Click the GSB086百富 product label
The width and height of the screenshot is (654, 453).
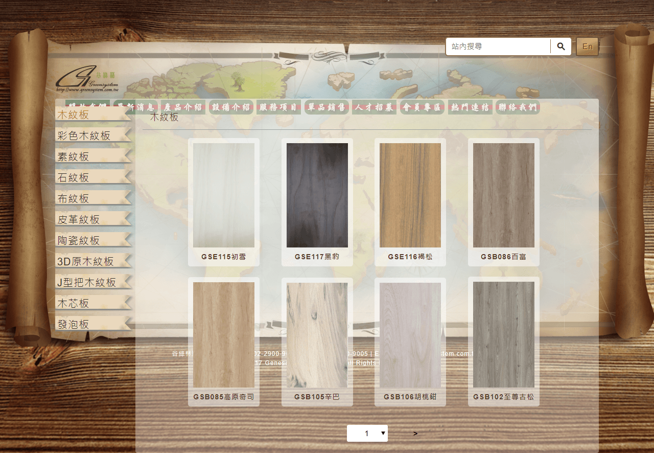[x=504, y=257]
